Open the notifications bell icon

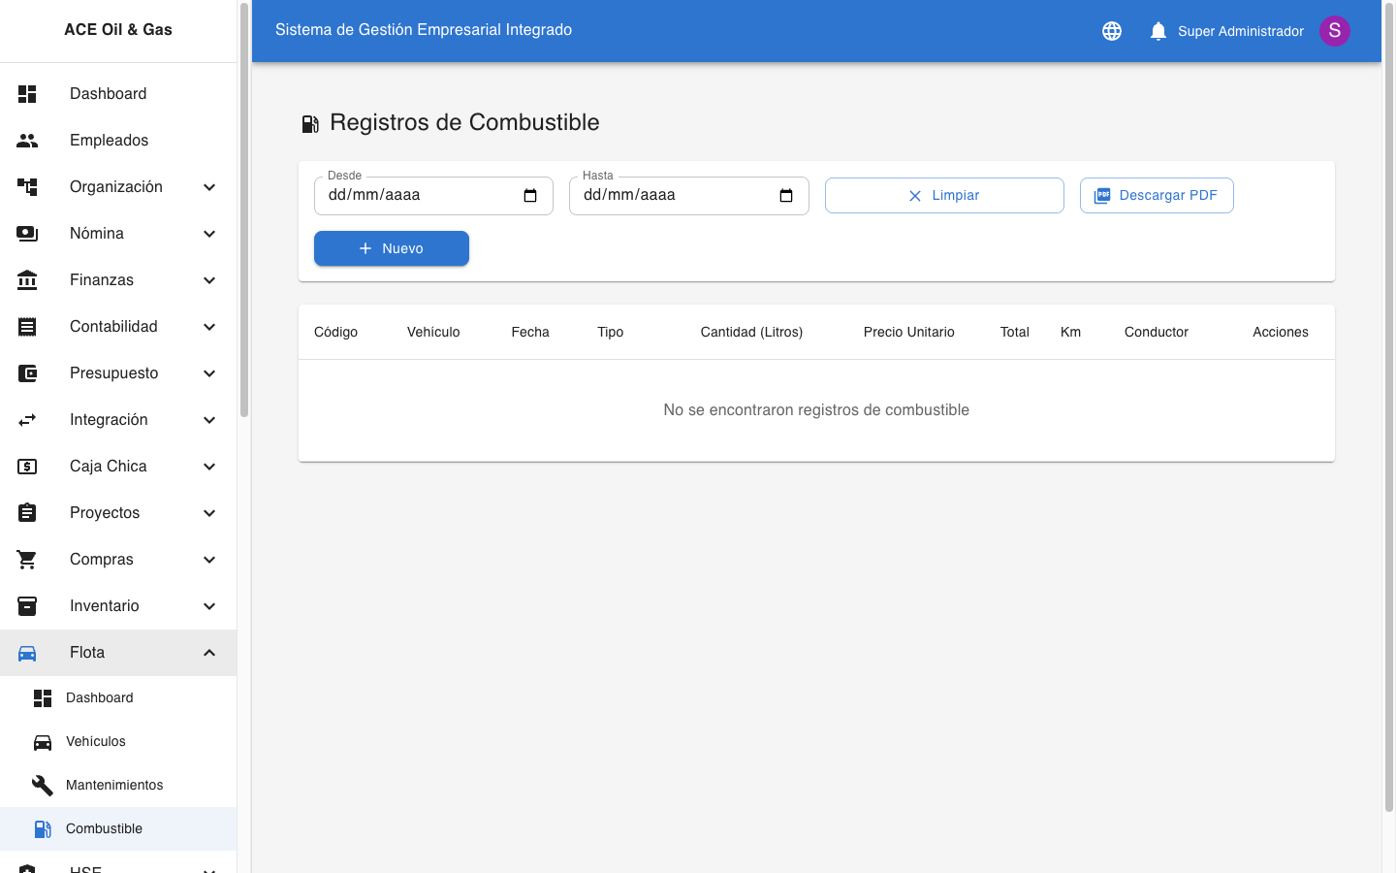(1158, 30)
